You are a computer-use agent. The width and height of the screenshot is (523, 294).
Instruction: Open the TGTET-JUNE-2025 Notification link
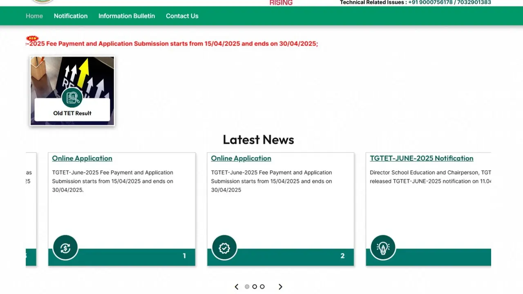click(x=421, y=158)
